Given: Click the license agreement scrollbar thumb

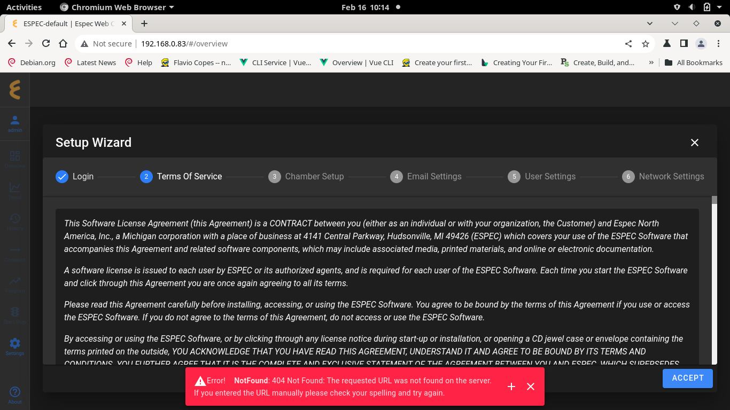Looking at the screenshot, I should [715, 200].
